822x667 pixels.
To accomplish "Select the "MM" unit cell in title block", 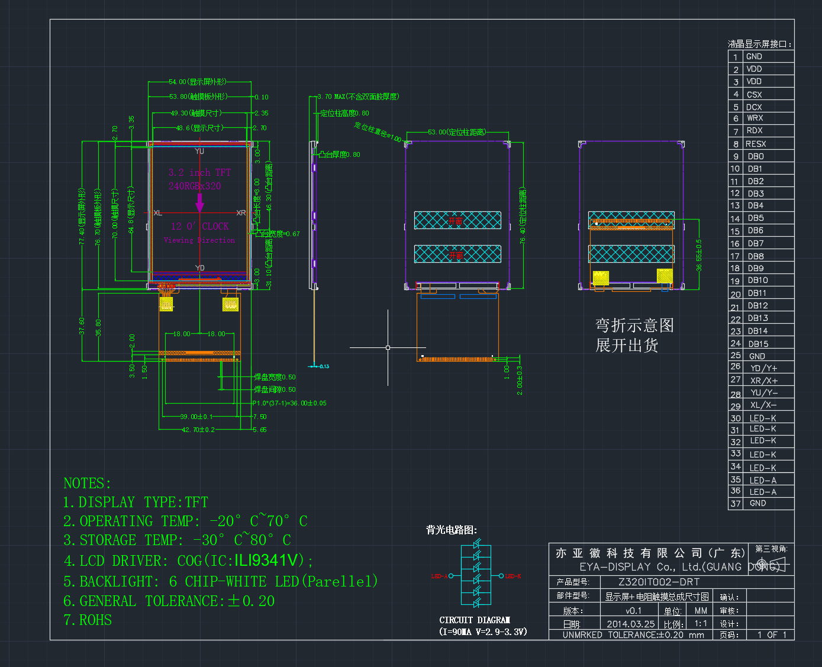I will coord(701,611).
